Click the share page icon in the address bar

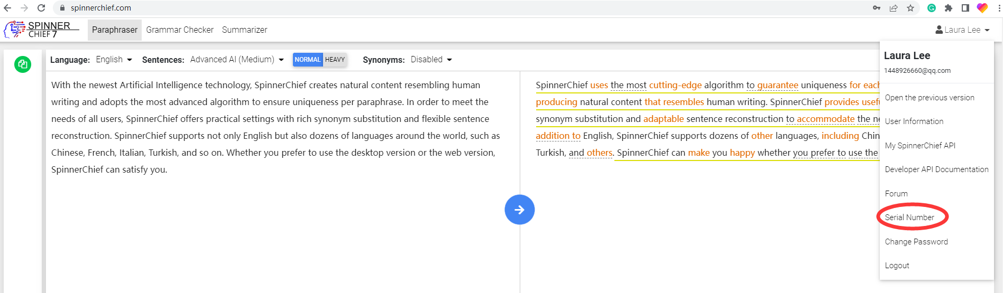(x=894, y=8)
